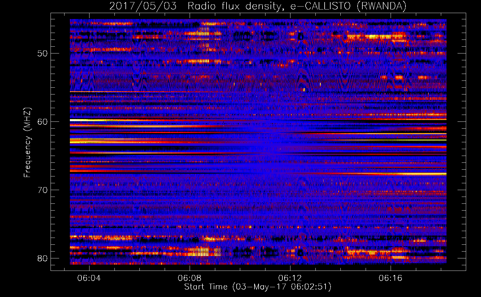Click the 'Frequency (MHZ)' axis label

tap(27, 143)
